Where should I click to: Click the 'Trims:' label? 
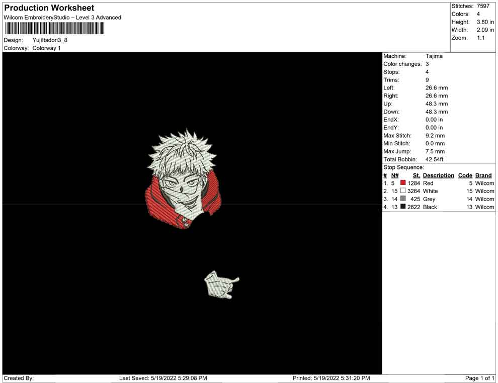click(x=391, y=79)
